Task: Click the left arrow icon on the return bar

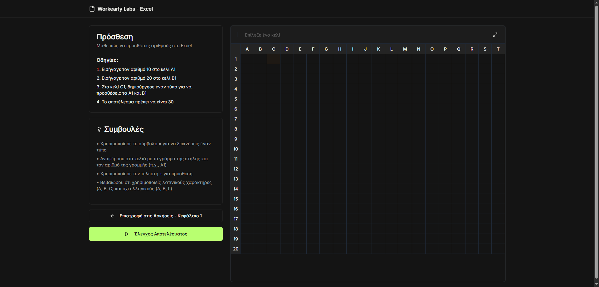Action: pos(112,216)
